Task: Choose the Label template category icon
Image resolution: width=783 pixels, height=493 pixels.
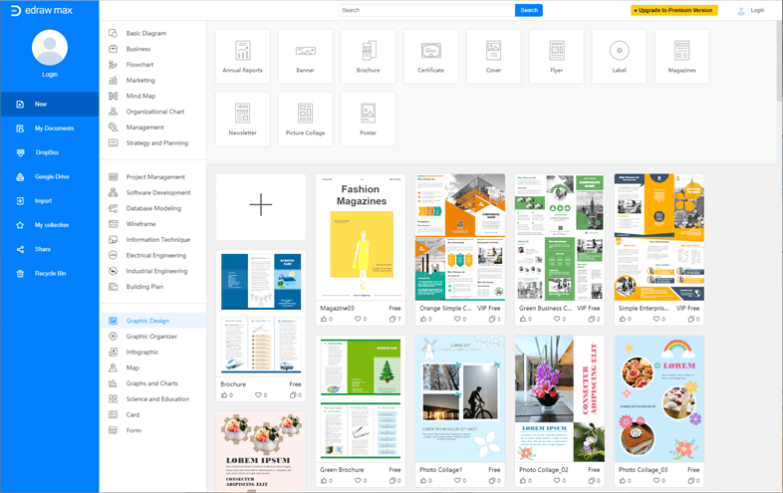Action: 620,51
